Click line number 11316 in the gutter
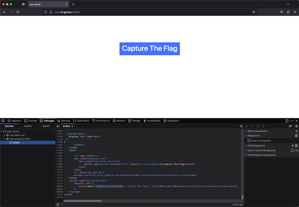 [x=60, y=186]
